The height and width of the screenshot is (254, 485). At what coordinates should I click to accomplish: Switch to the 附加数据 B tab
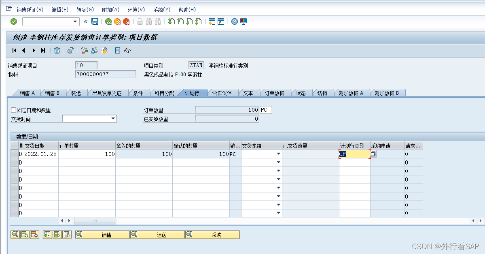tap(387, 93)
